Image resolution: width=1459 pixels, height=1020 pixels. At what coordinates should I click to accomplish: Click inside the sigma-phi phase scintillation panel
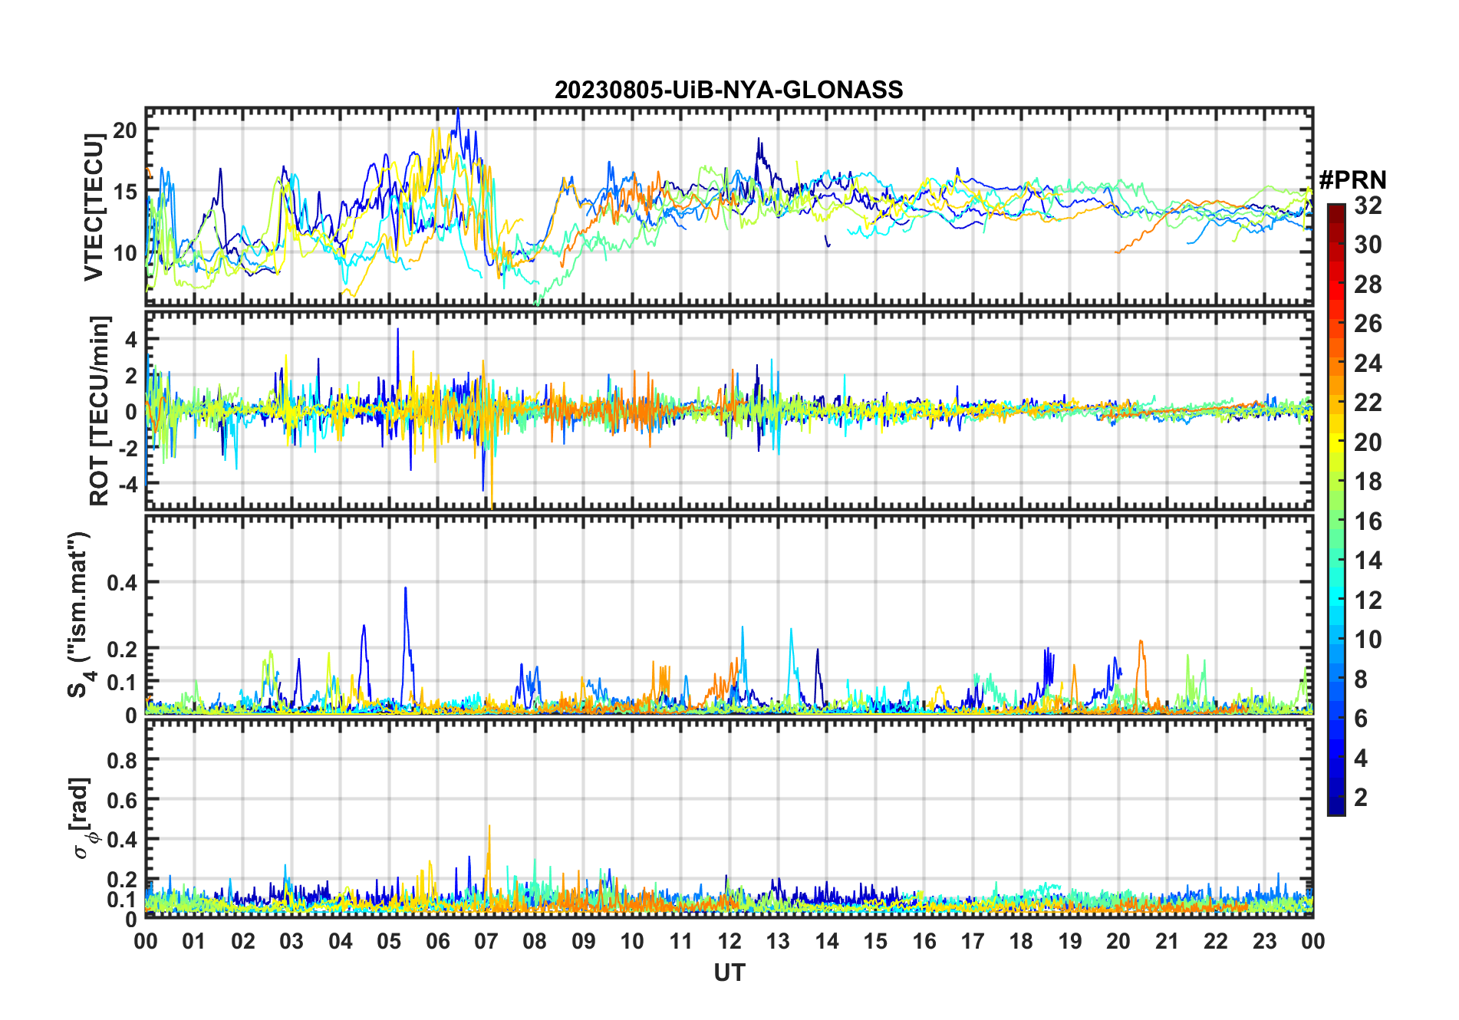pyautogui.click(x=729, y=818)
